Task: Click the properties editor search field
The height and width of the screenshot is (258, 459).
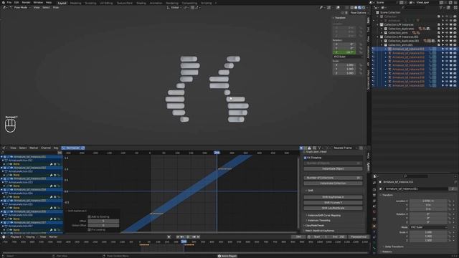Action: 416,176
